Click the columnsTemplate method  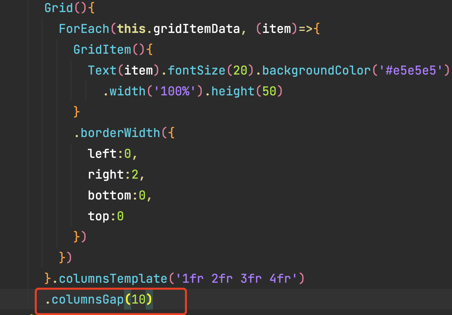113,278
